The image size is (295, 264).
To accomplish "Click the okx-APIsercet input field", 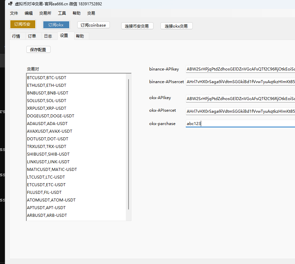I will pyautogui.click(x=240, y=111).
